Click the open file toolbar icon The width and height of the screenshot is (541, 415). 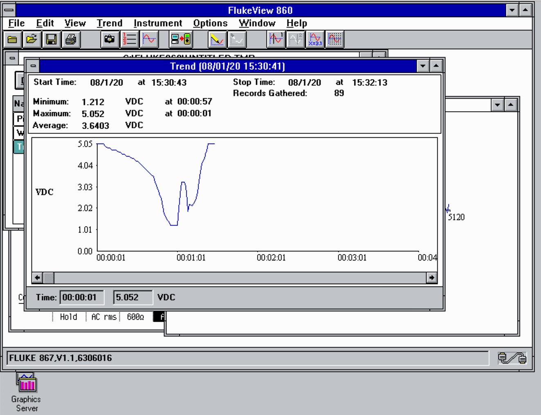pyautogui.click(x=32, y=40)
